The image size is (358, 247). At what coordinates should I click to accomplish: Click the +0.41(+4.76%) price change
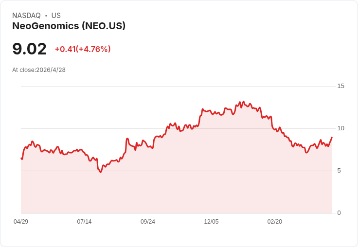tap(83, 49)
